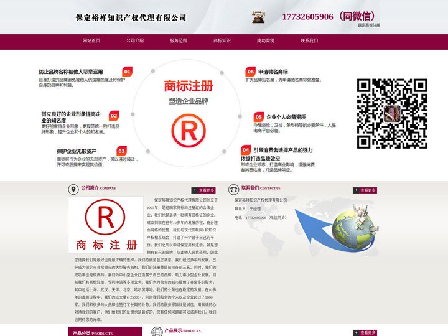Image resolution: width=448 pixels, height=336 pixels.
Task: Go to the 服务范围 navigation item
Action: tap(179, 40)
